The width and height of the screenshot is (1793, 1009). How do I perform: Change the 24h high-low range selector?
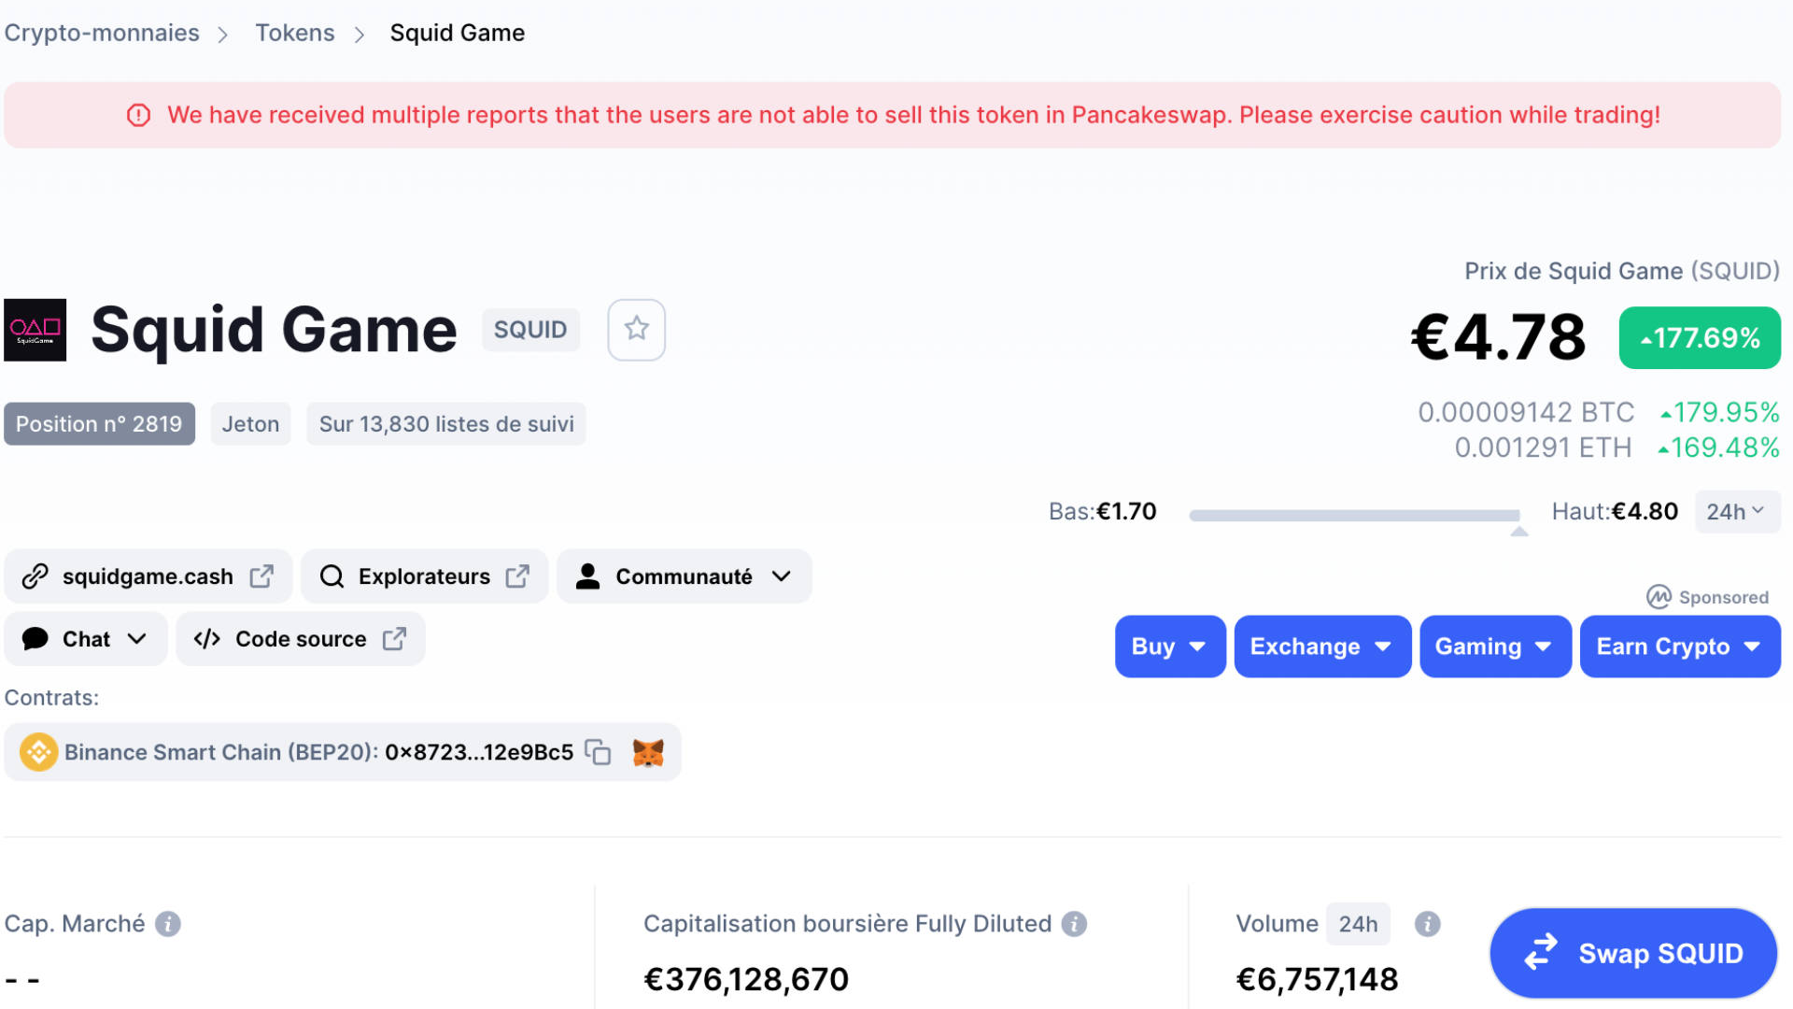1736,512
